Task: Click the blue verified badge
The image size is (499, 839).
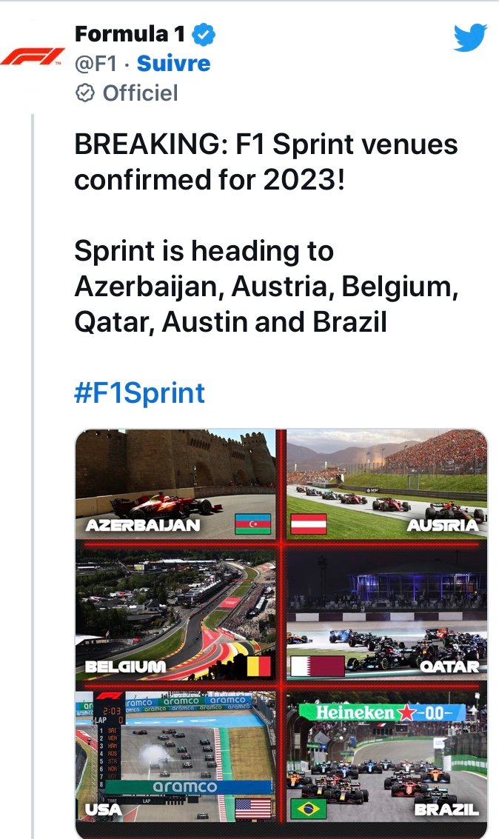Action: click(x=204, y=34)
